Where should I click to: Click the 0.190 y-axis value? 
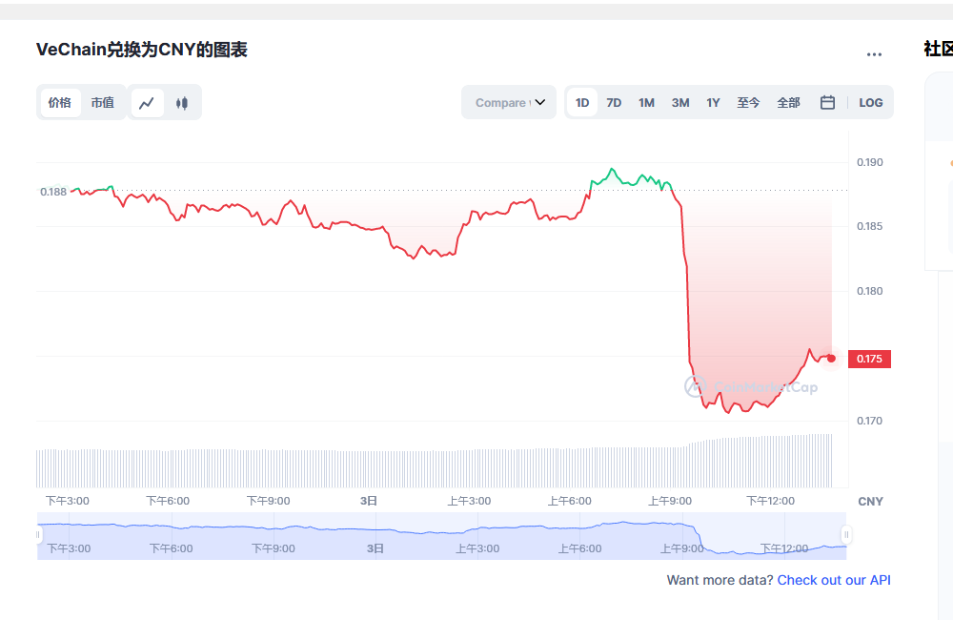pos(870,162)
